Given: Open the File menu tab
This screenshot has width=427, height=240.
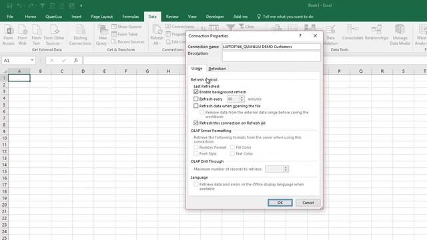Looking at the screenshot, I should point(10,17).
